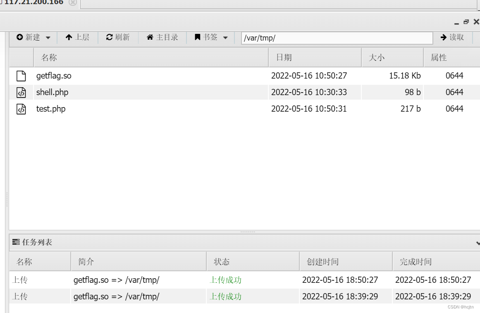
Task: Click 0644 attribute of test.php
Action: coord(454,109)
